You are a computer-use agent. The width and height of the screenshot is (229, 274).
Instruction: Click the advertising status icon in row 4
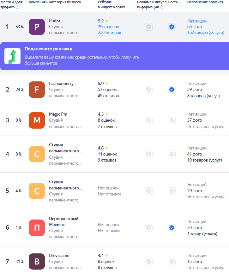pos(148,154)
